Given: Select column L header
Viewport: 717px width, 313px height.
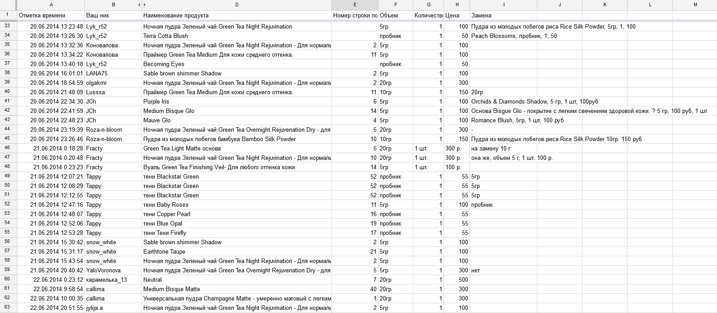Looking at the screenshot, I should 650,5.
